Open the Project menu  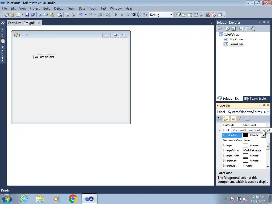35,8
